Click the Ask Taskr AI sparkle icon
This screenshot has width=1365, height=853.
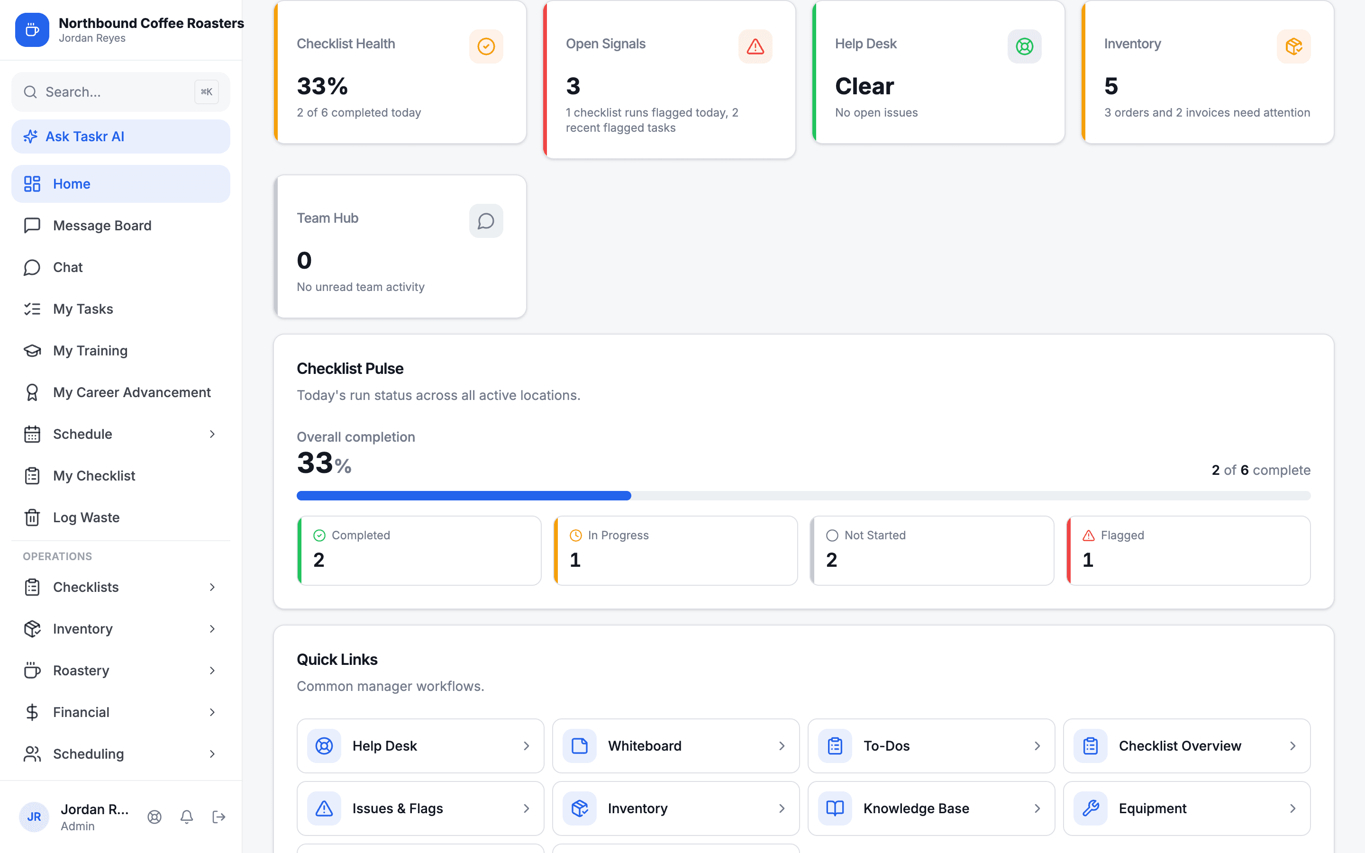[x=30, y=136]
